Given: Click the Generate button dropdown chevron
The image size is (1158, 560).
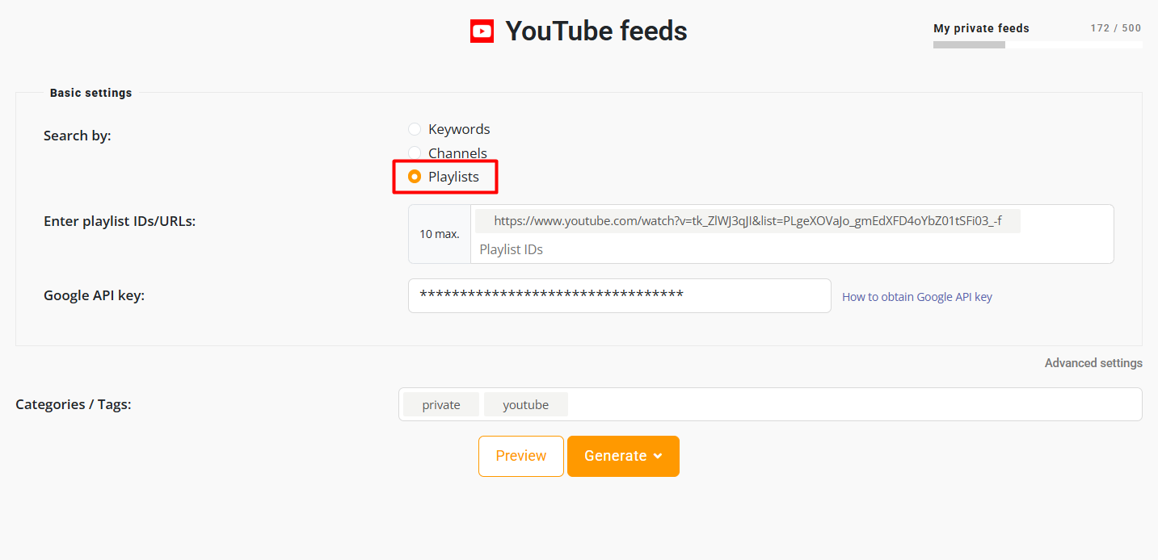Looking at the screenshot, I should (x=658, y=457).
